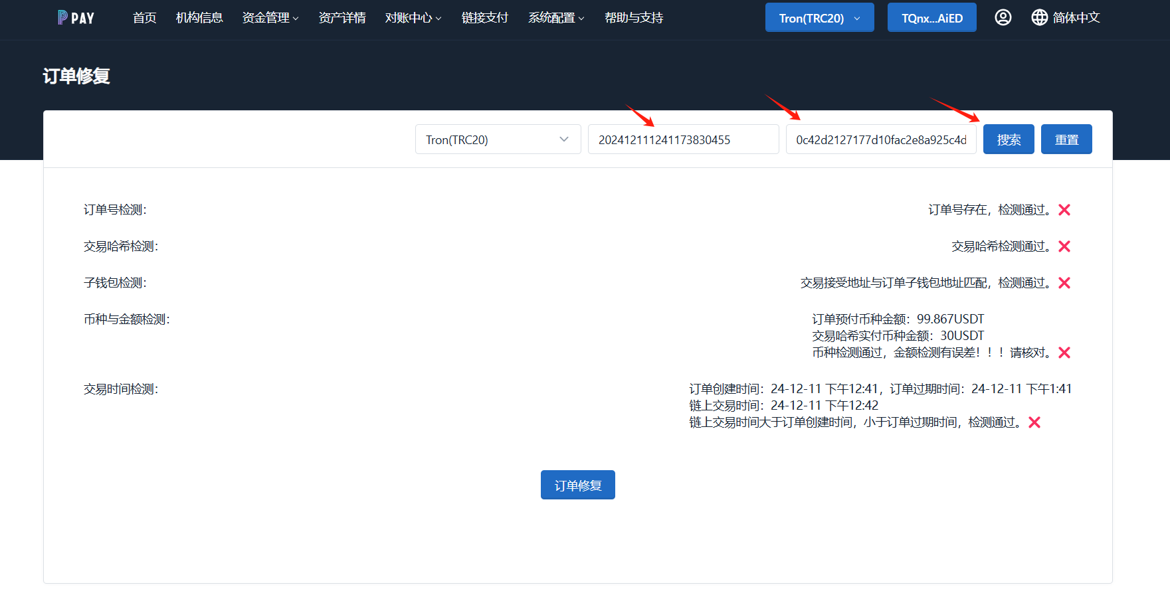Click red X beside 链上交易时间 check result

[1034, 422]
